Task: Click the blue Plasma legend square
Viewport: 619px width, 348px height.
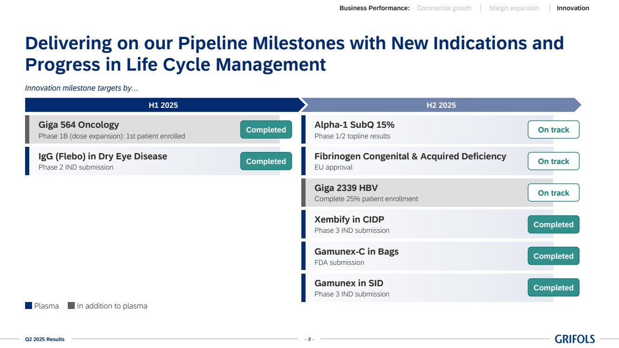Action: [x=28, y=306]
